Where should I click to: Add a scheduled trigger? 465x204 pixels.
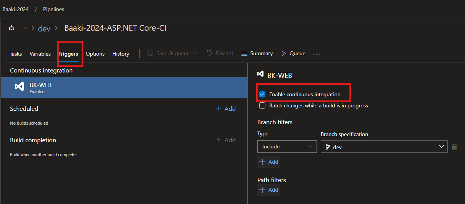click(226, 109)
